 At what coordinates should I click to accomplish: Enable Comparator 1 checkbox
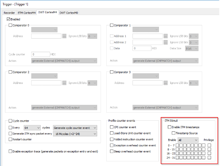(112, 25)
